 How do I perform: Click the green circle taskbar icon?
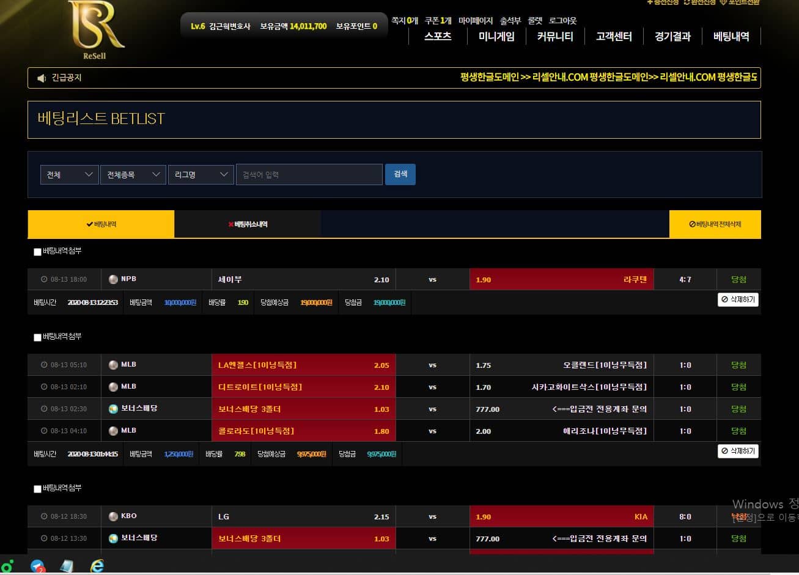point(7,566)
